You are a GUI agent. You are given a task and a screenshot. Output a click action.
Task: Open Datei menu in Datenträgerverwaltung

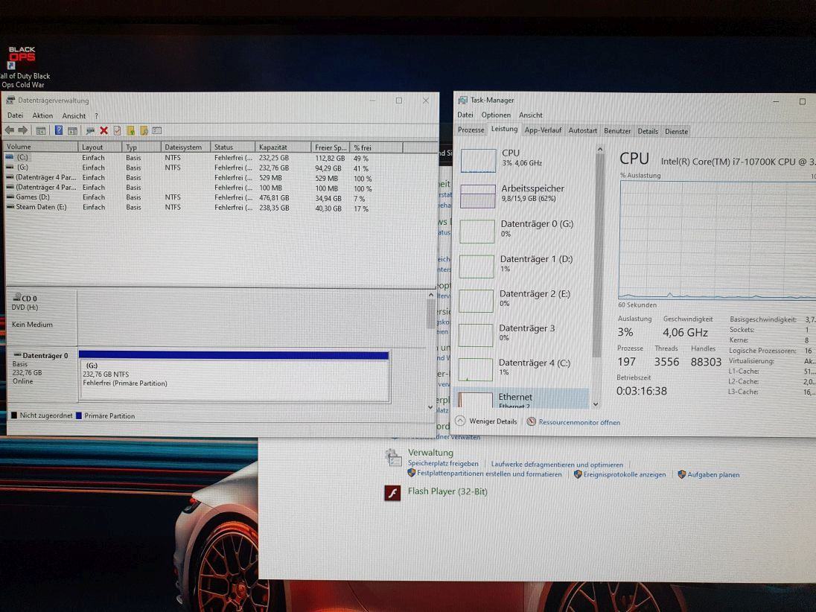[x=15, y=115]
